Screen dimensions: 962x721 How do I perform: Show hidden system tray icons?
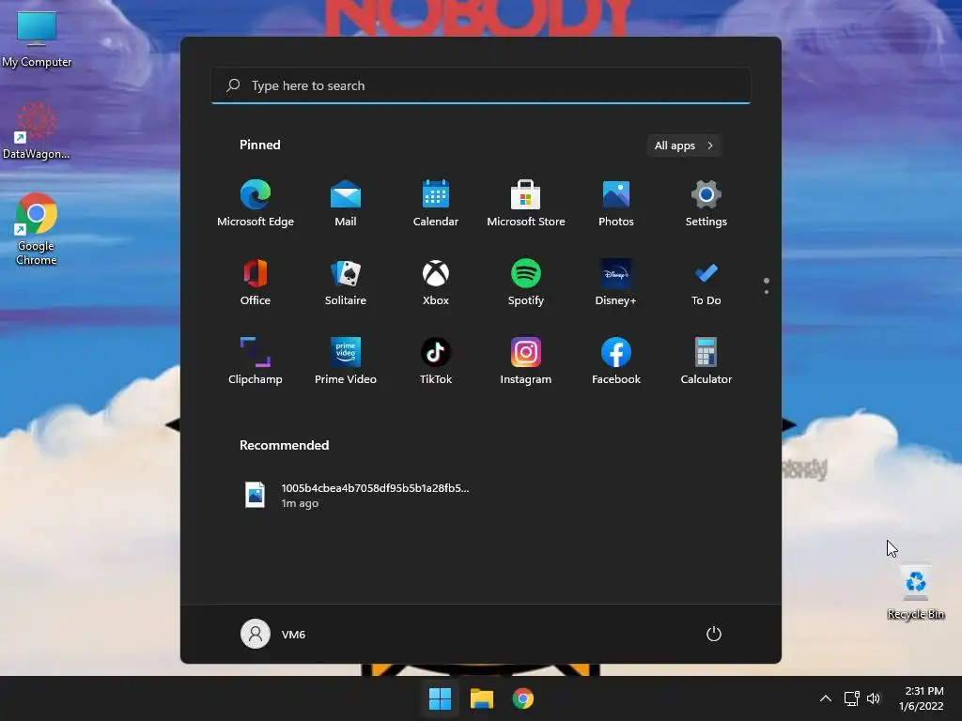coord(826,698)
